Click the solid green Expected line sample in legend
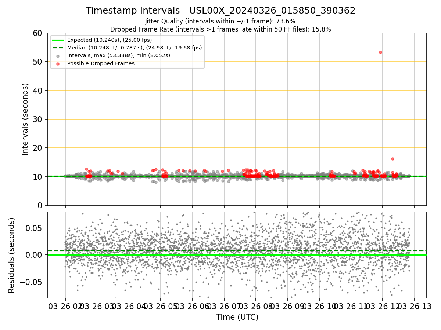Image resolution: width=441 pixels, height=330 pixels. coord(58,40)
